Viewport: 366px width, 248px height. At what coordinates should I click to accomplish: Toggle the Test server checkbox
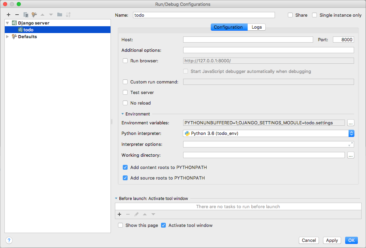pyautogui.click(x=125, y=93)
